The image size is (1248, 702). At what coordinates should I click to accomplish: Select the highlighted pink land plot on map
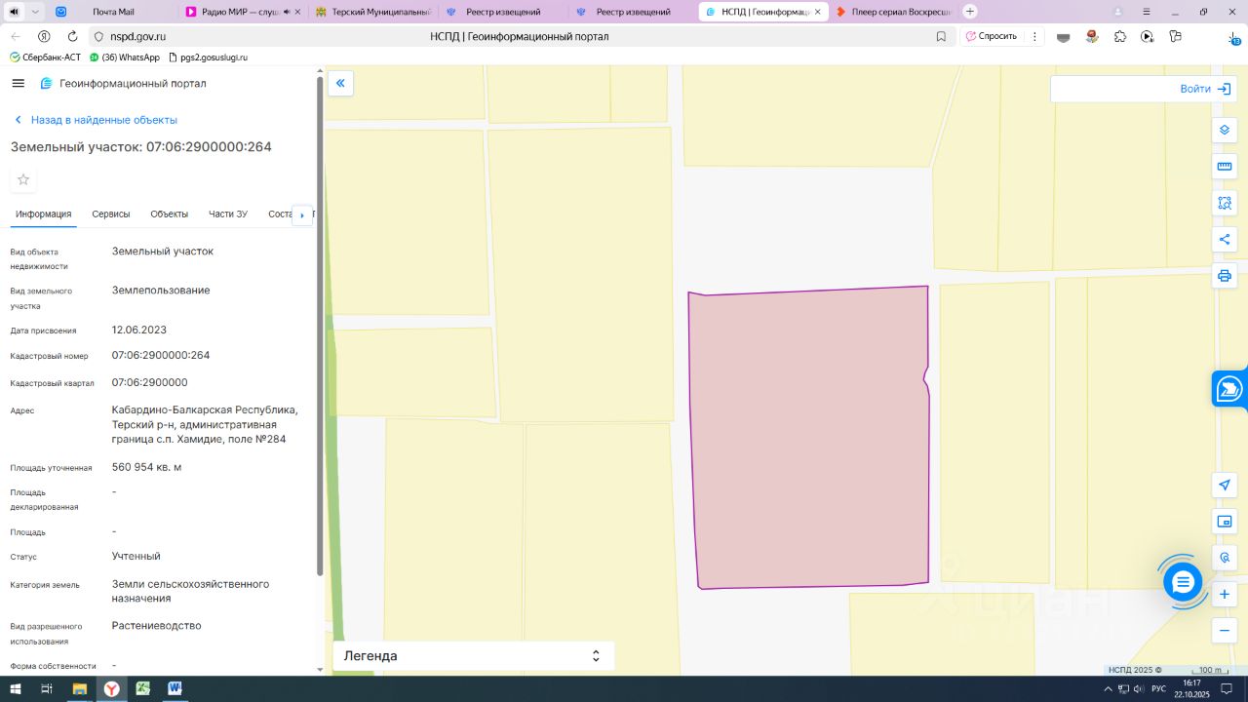[809, 438]
